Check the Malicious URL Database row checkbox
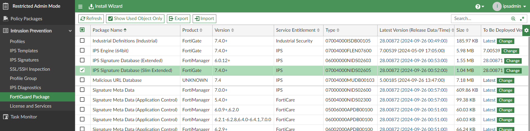Screen dimensions: 530x131 pyautogui.click(x=82, y=80)
